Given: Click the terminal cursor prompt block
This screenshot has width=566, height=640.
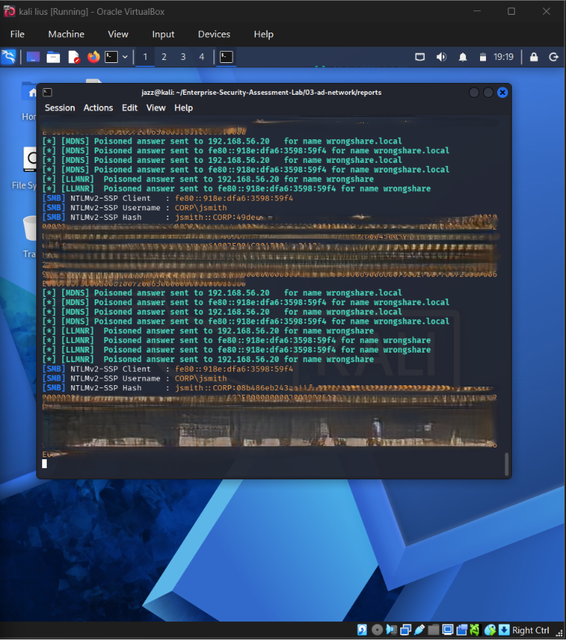Looking at the screenshot, I should (x=44, y=464).
